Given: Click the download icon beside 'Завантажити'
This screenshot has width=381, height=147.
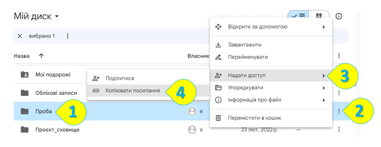Looking at the screenshot, I should [x=218, y=45].
